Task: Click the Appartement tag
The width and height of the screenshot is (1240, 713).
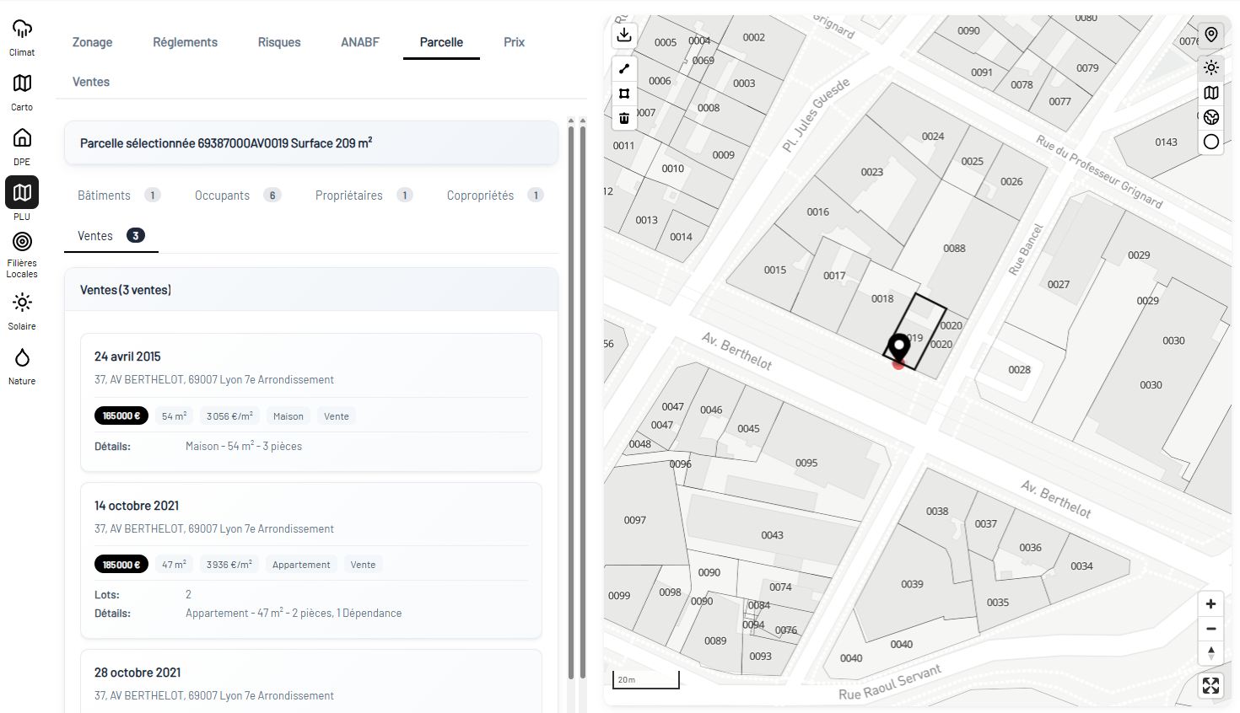Action: point(301,565)
